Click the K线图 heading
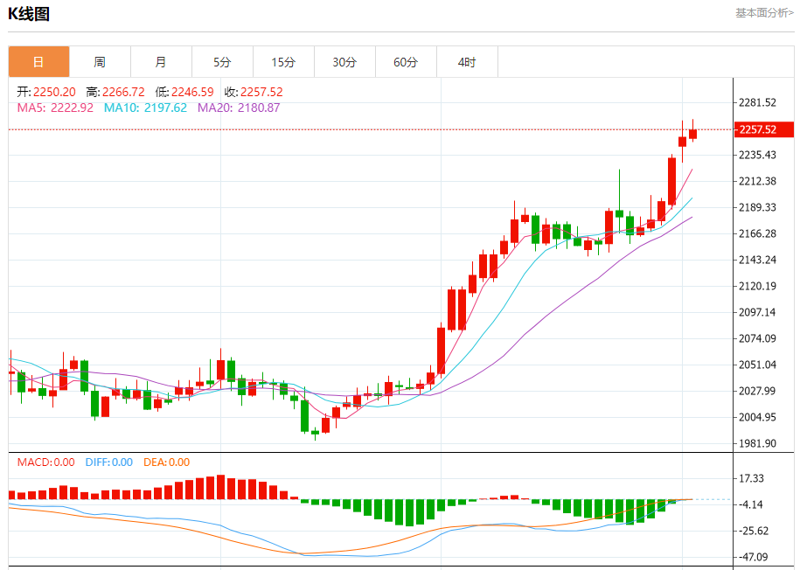Screen dimensions: 800x570 point(29,14)
